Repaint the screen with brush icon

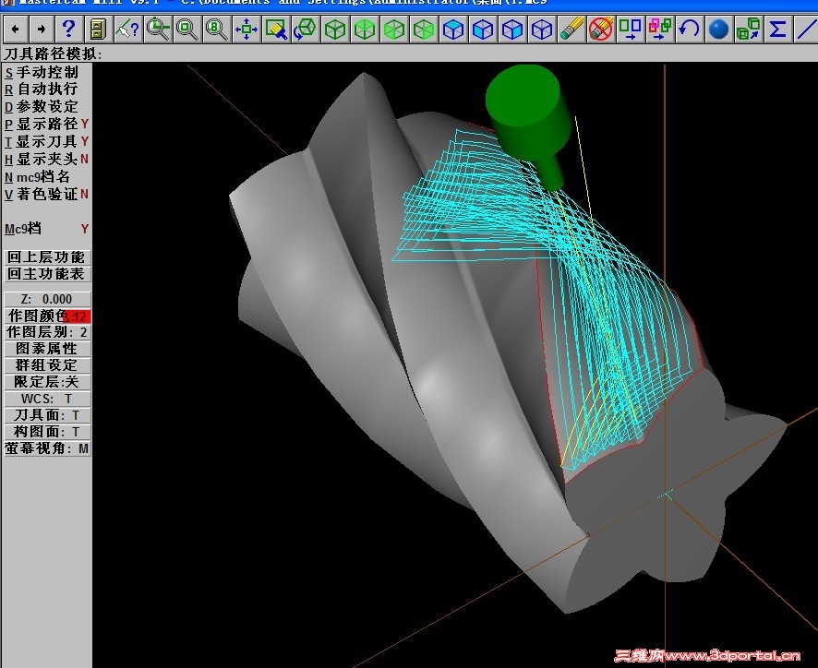click(276, 30)
